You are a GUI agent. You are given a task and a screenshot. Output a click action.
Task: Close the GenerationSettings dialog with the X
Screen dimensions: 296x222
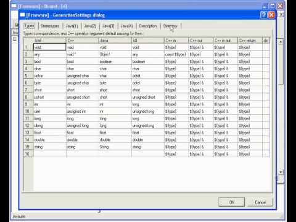click(x=271, y=15)
